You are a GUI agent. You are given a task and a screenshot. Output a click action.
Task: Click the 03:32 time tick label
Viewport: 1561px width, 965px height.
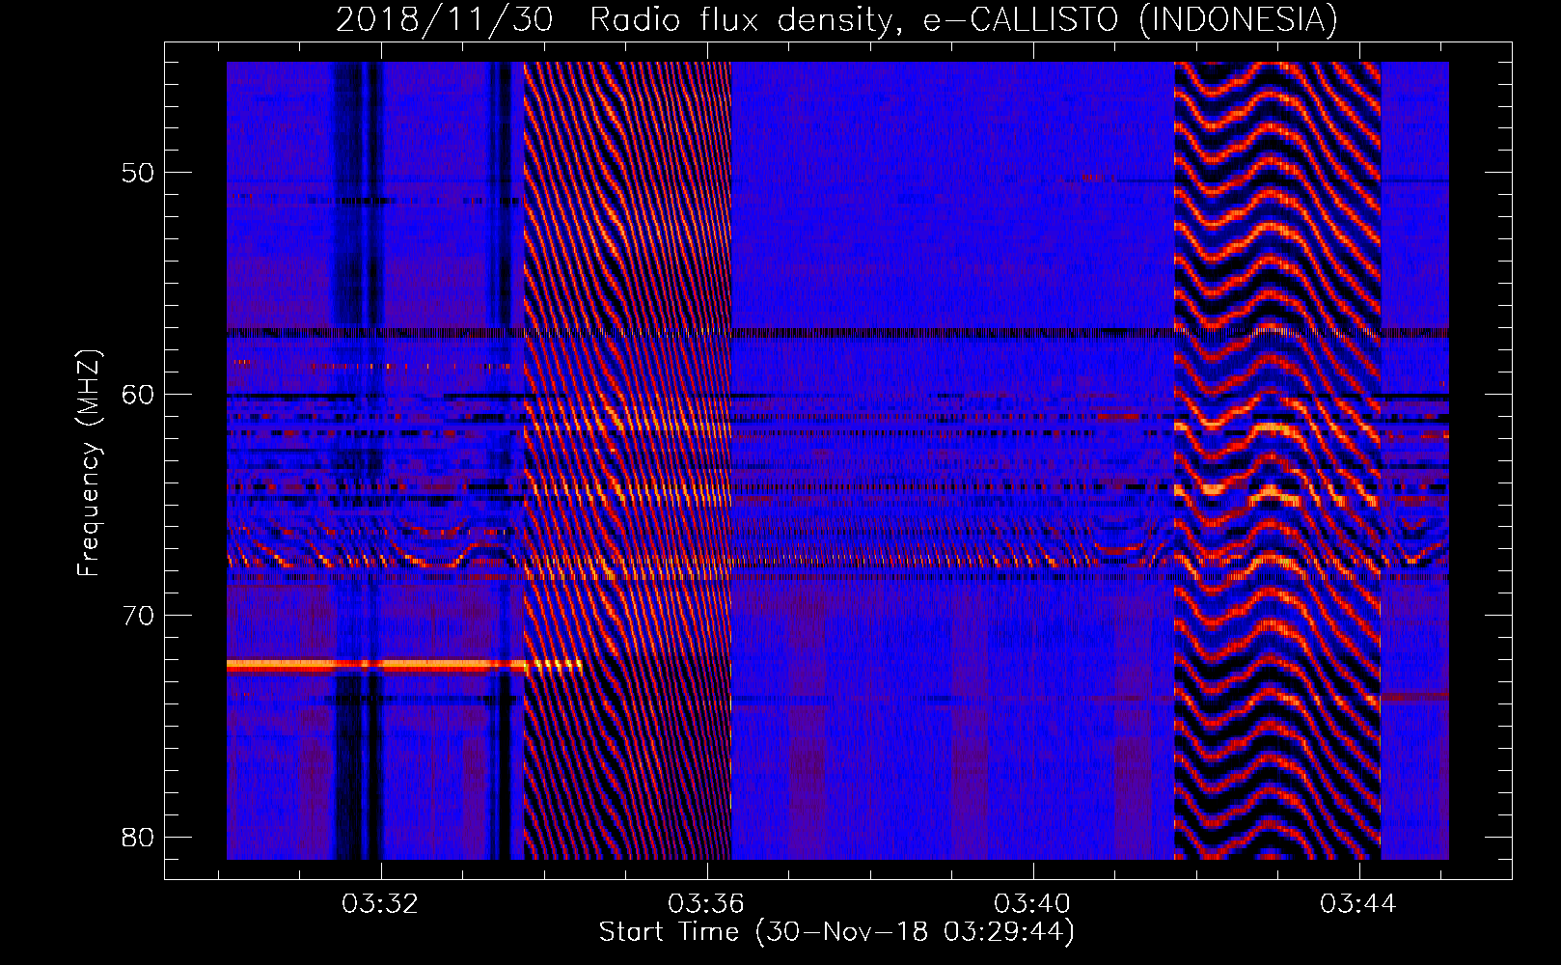(x=380, y=904)
